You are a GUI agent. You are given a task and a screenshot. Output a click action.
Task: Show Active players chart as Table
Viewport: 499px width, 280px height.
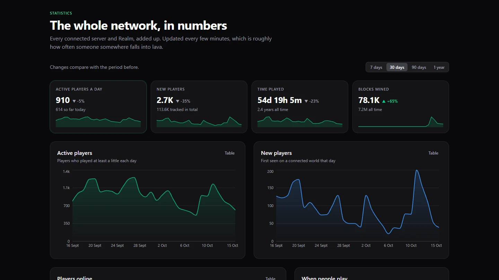[x=229, y=153]
